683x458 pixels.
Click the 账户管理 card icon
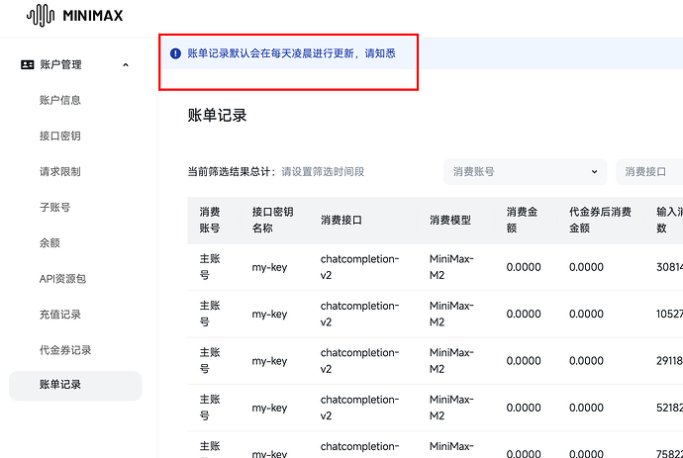click(x=27, y=65)
